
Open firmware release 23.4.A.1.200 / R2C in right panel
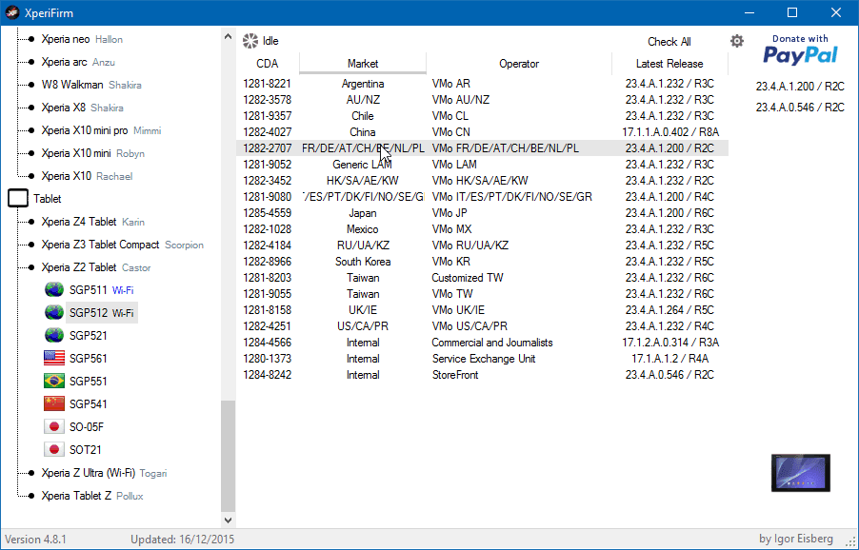click(x=800, y=87)
